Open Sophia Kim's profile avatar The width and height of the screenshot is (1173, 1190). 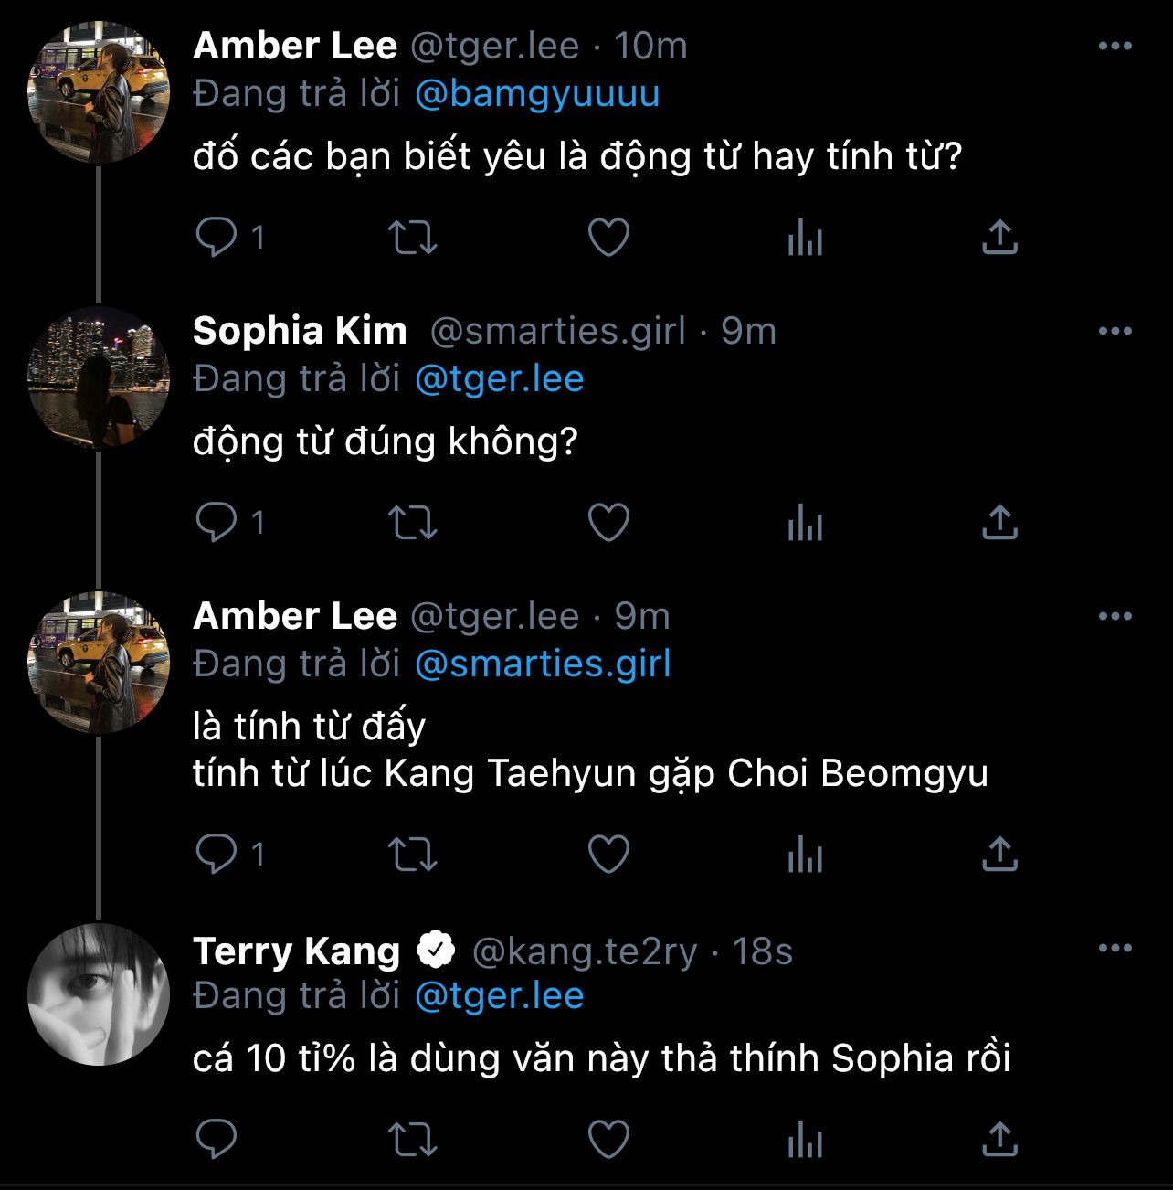click(99, 377)
